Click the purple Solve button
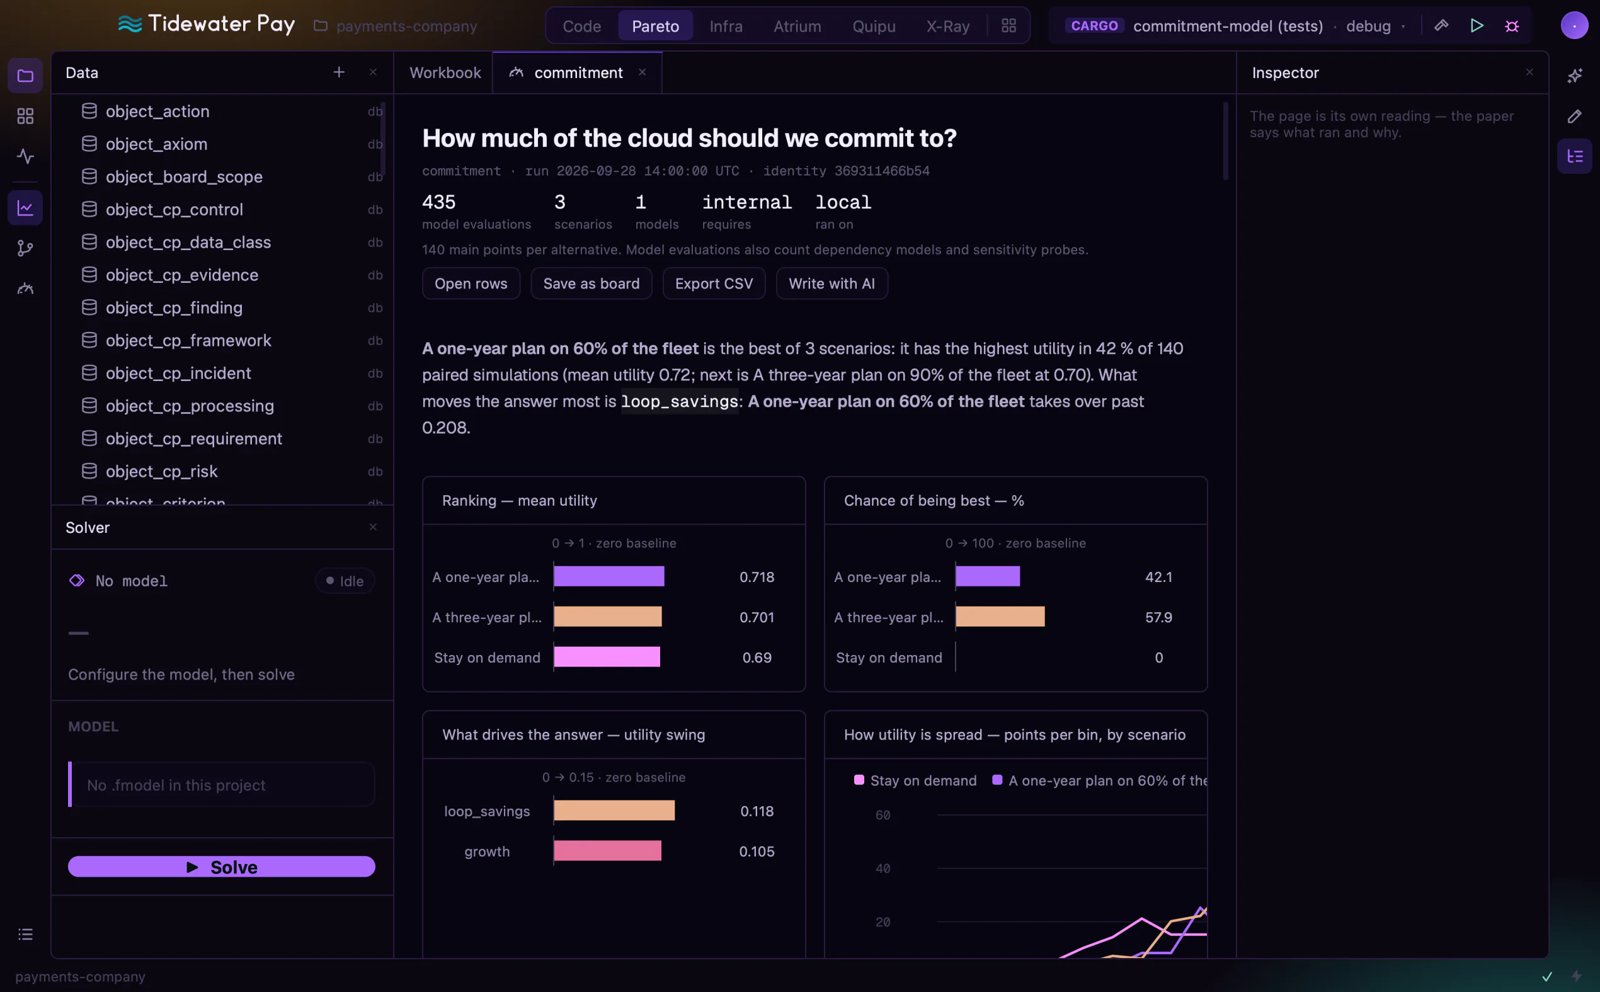The image size is (1600, 992). (x=222, y=867)
